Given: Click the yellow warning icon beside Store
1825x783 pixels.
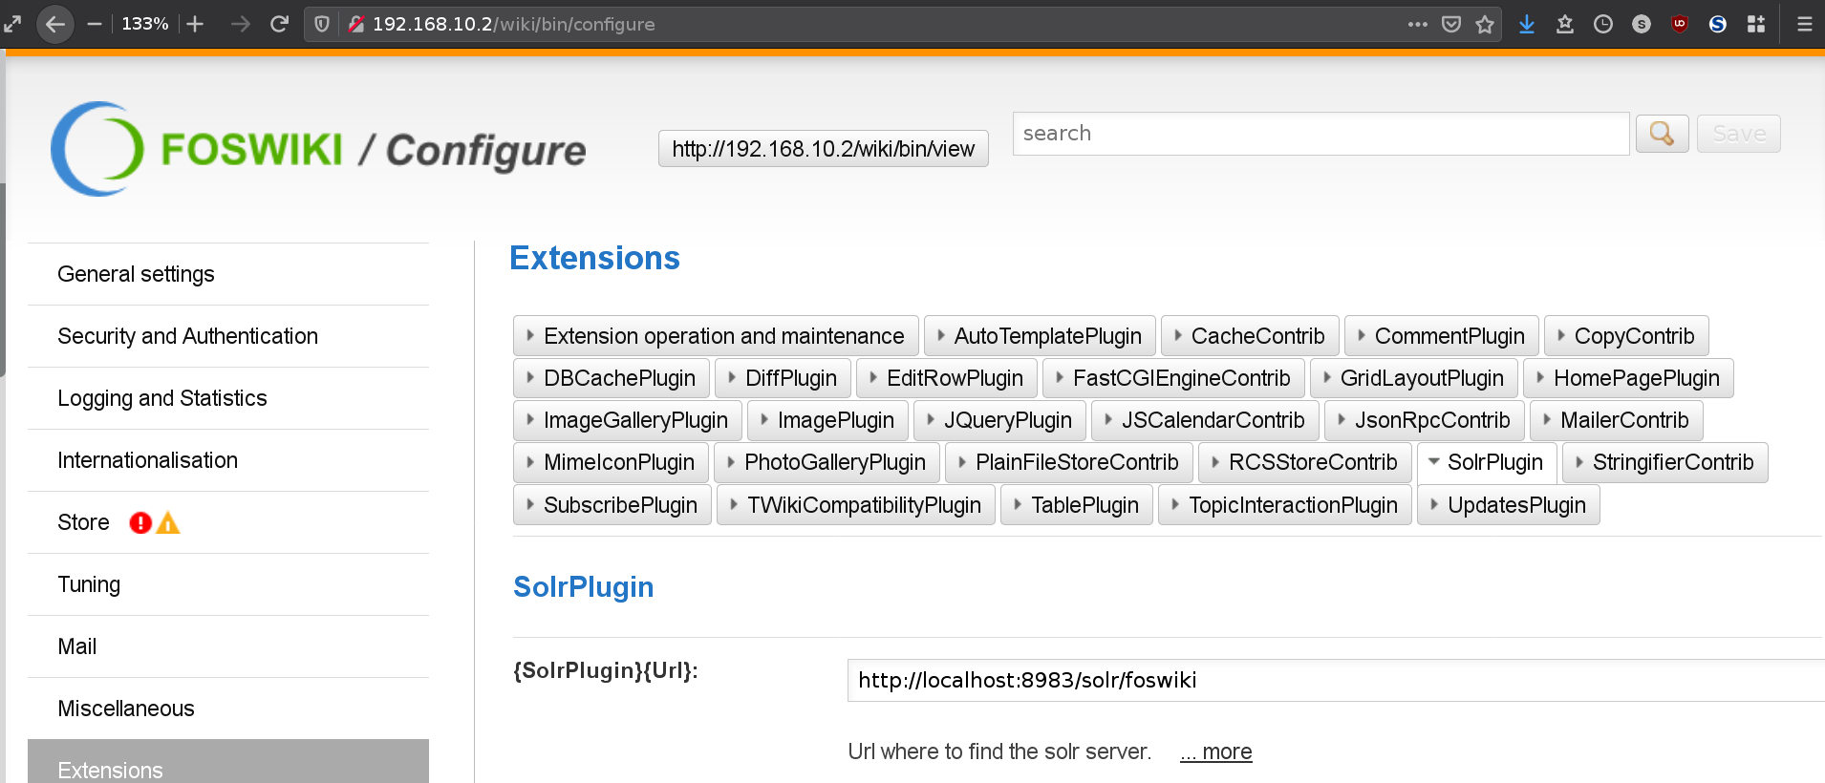Looking at the screenshot, I should [168, 522].
